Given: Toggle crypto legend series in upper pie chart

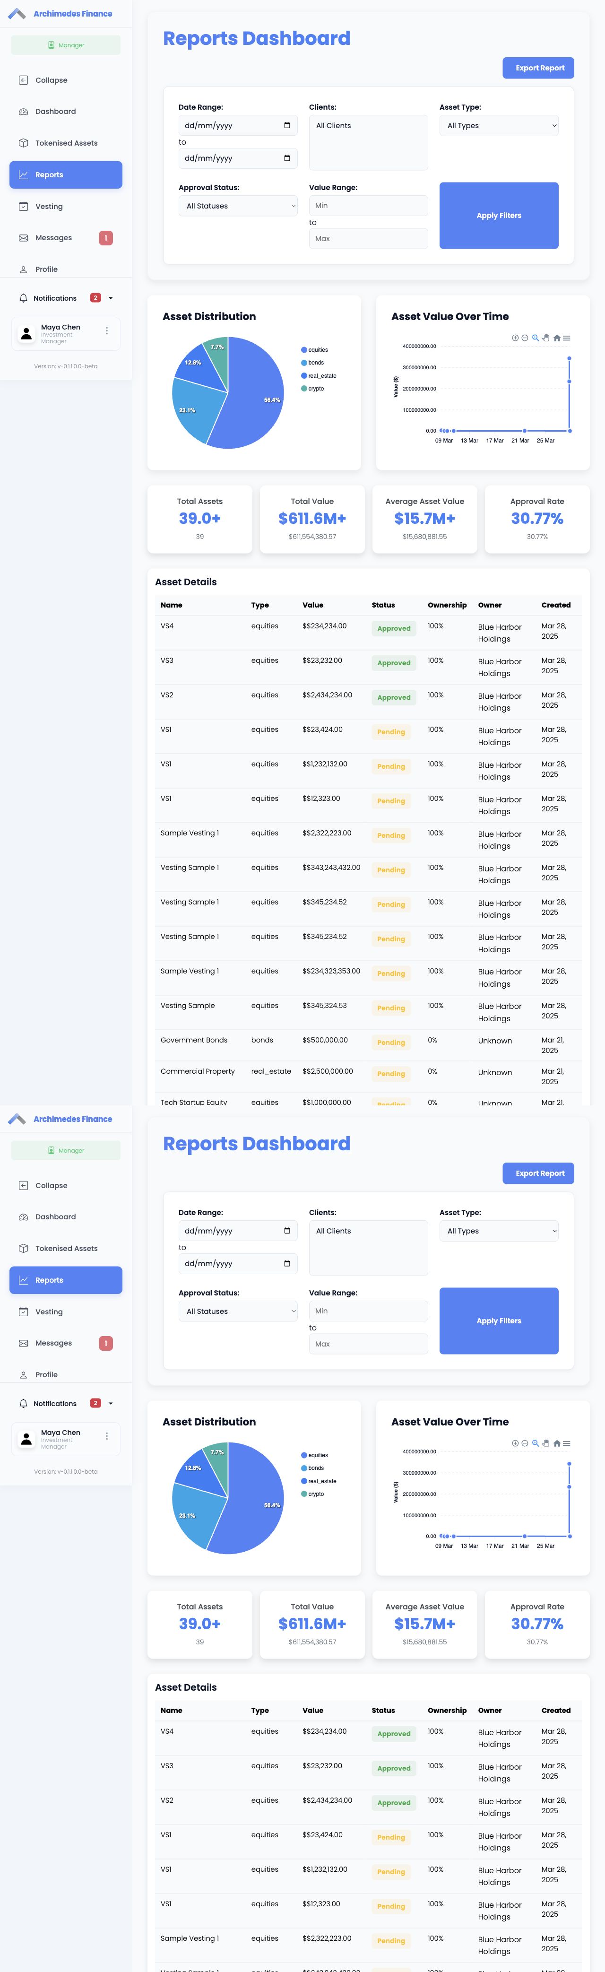Looking at the screenshot, I should [313, 389].
